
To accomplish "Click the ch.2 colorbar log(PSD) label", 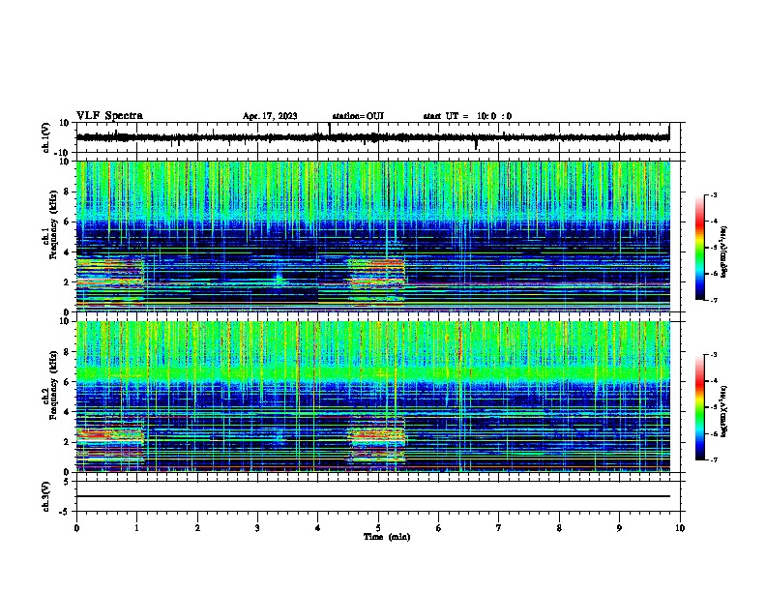I will click(723, 411).
